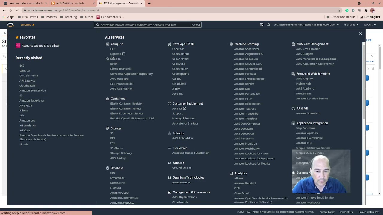
Task: Click the Storage category icon
Action: click(x=107, y=128)
